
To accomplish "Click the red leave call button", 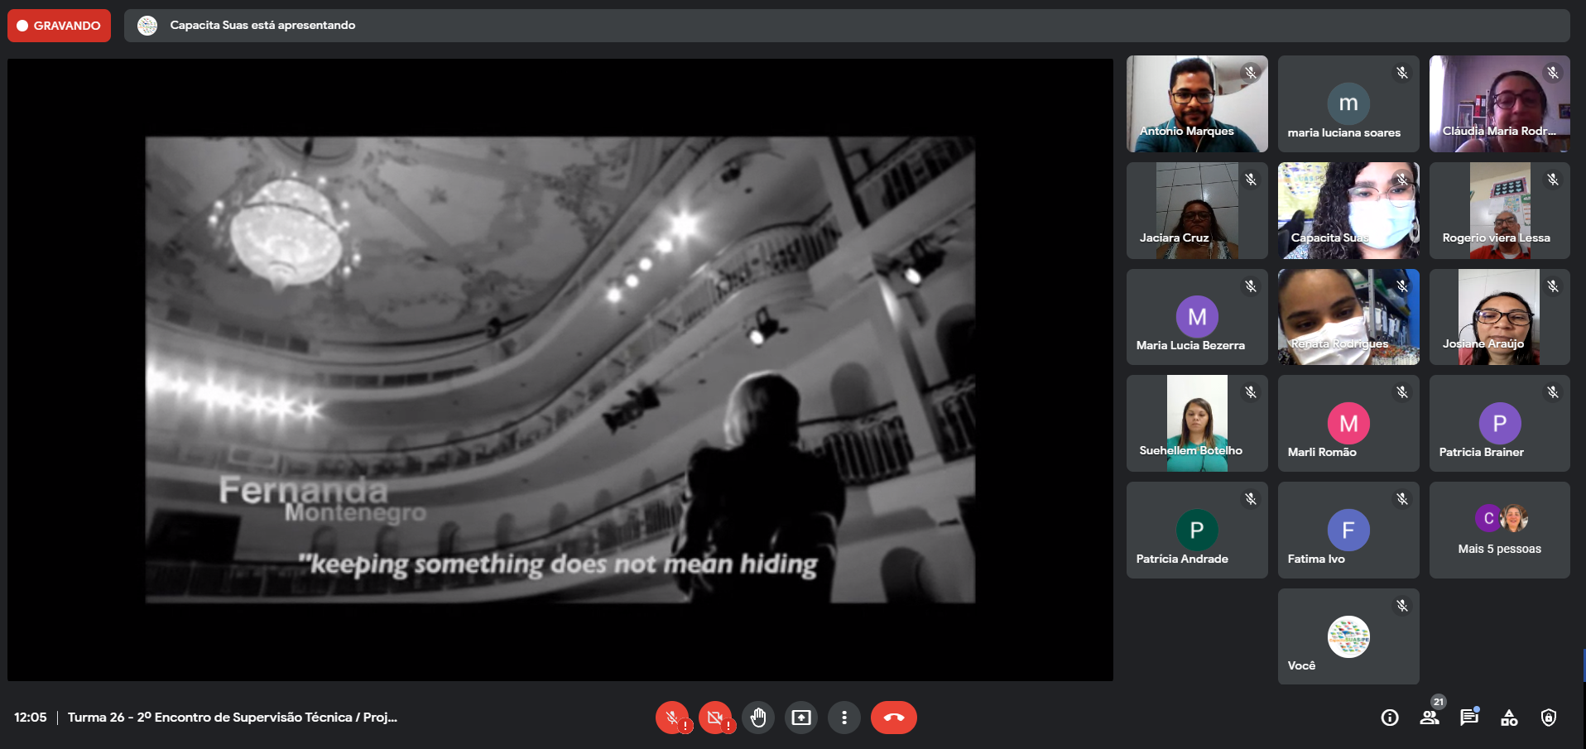I will coord(893,718).
